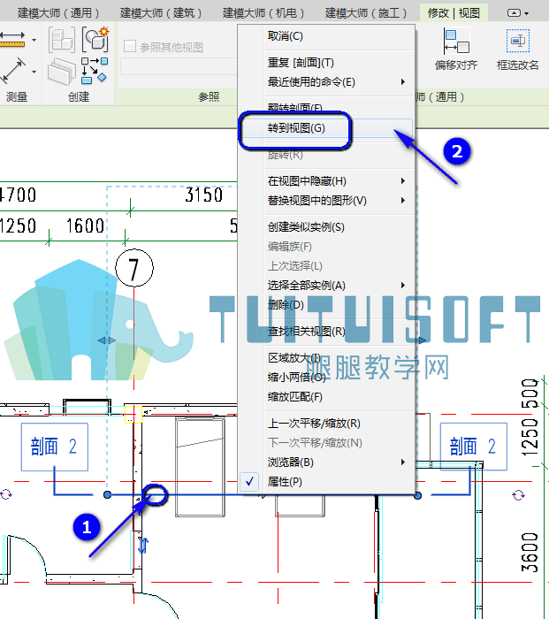
Task: Click the left section line endpoint dot
Action: pyautogui.click(x=107, y=494)
